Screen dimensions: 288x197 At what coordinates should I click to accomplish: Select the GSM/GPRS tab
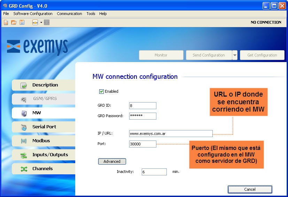coord(44,99)
